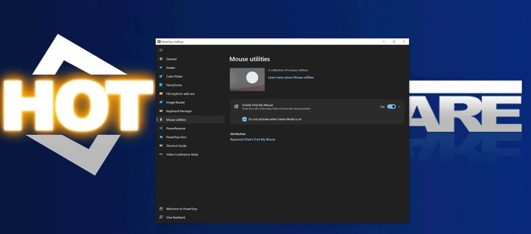Click the FancyZones icon
This screenshot has width=531, height=234.
161,85
